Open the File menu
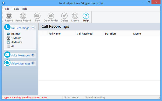 point(7,9)
